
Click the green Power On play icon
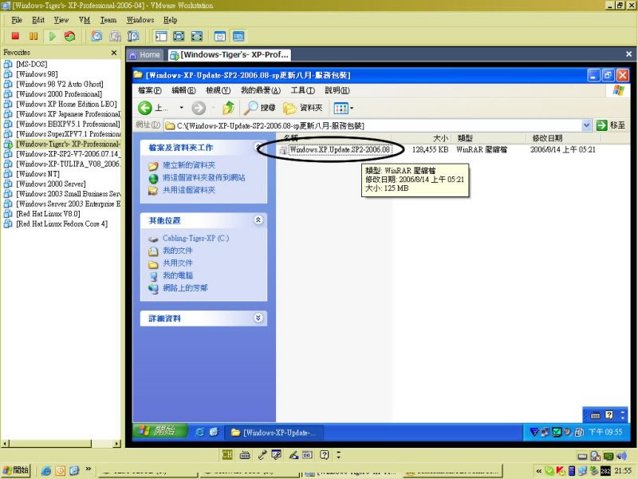[x=52, y=36]
